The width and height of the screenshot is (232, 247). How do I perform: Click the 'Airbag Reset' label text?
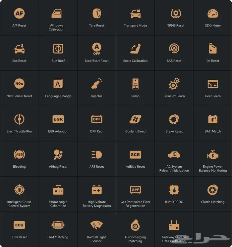pyautogui.click(x=58, y=167)
